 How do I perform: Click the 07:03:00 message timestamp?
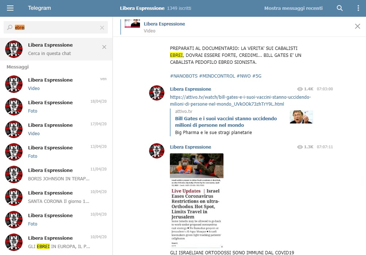pyautogui.click(x=325, y=89)
